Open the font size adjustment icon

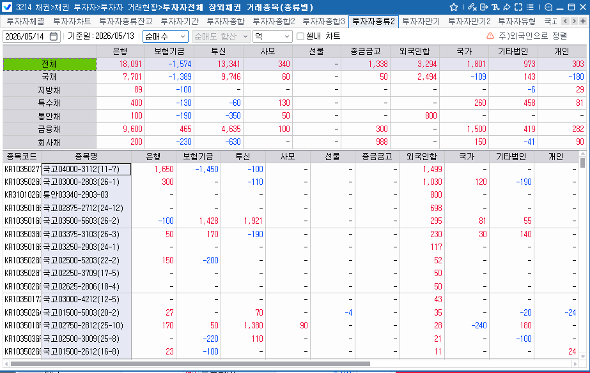[495, 7]
